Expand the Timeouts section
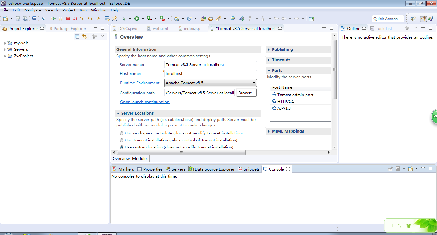Image resolution: width=437 pixels, height=235 pixels. tap(268, 60)
